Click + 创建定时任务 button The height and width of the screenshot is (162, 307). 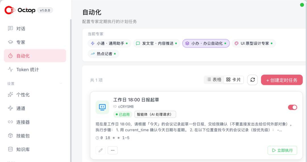282,80
